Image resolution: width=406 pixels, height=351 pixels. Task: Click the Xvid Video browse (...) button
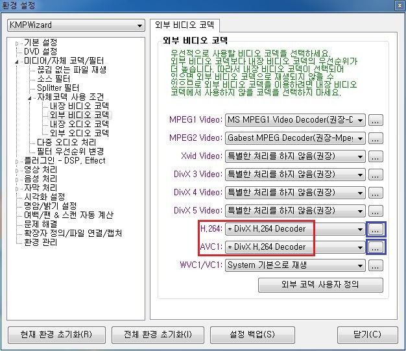(x=376, y=156)
